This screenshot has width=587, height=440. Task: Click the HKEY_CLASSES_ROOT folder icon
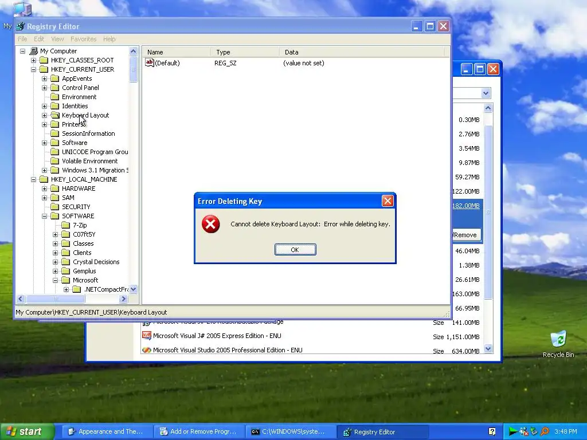(44, 60)
